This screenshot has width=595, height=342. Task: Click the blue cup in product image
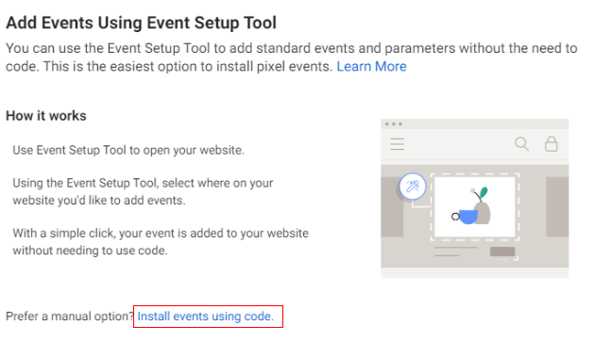click(x=468, y=217)
